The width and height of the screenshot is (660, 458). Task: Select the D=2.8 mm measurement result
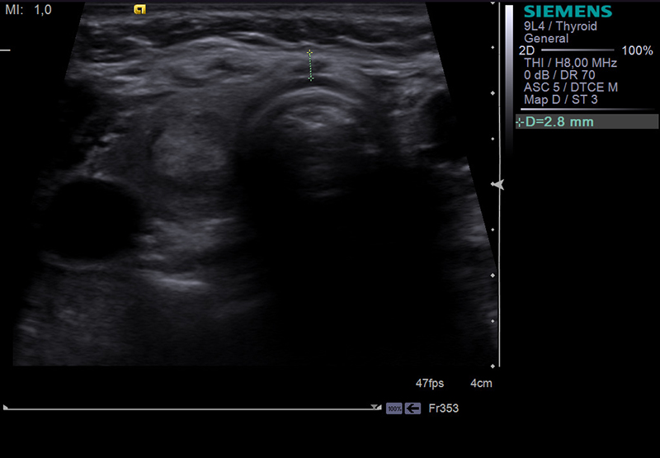pos(587,121)
